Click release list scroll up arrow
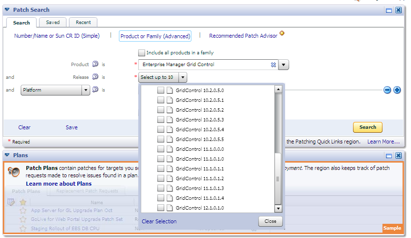The width and height of the screenshot is (411, 238). point(278,90)
